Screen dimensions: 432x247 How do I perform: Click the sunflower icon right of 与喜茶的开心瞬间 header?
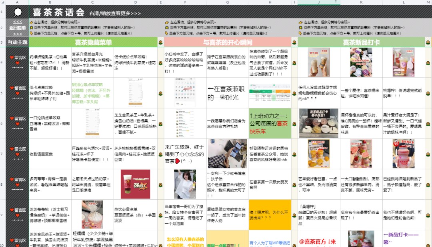click(294, 42)
